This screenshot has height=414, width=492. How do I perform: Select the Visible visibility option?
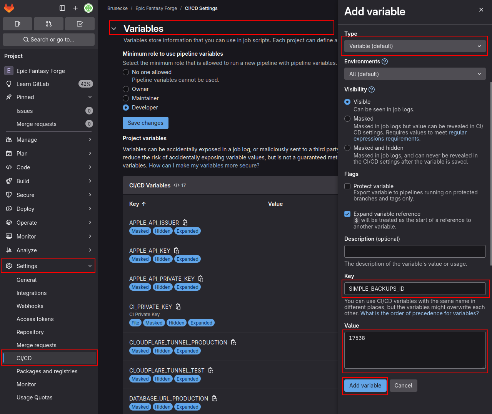(347, 102)
